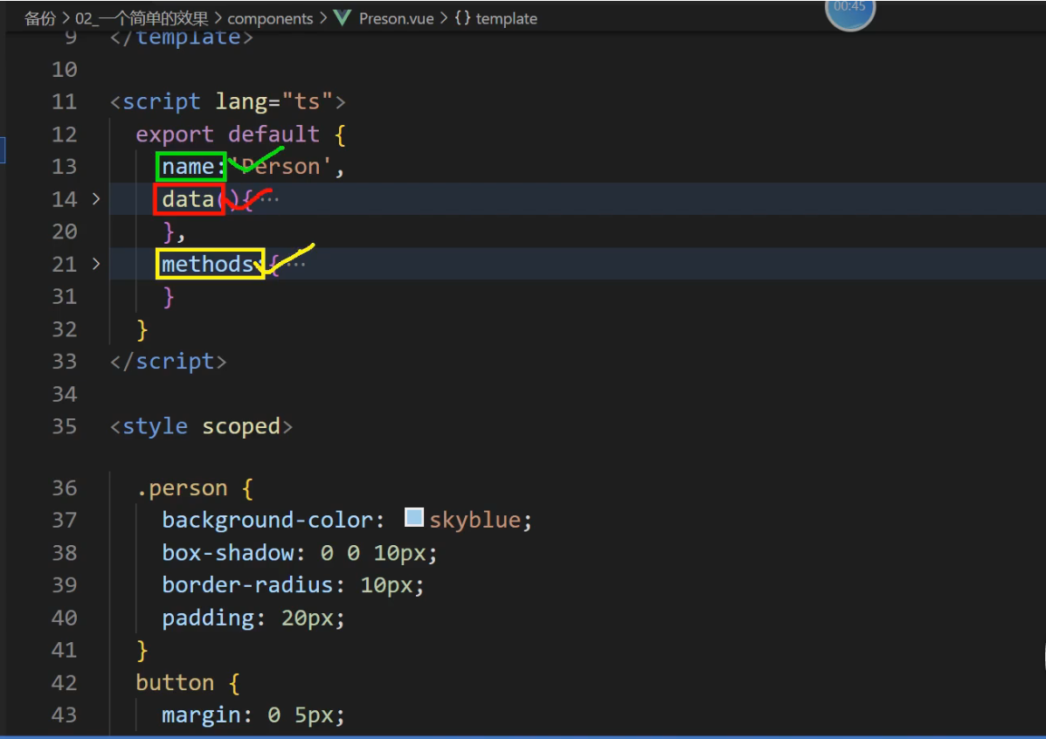
Task: Click the 'components' breadcrumb folder
Action: coord(270,18)
